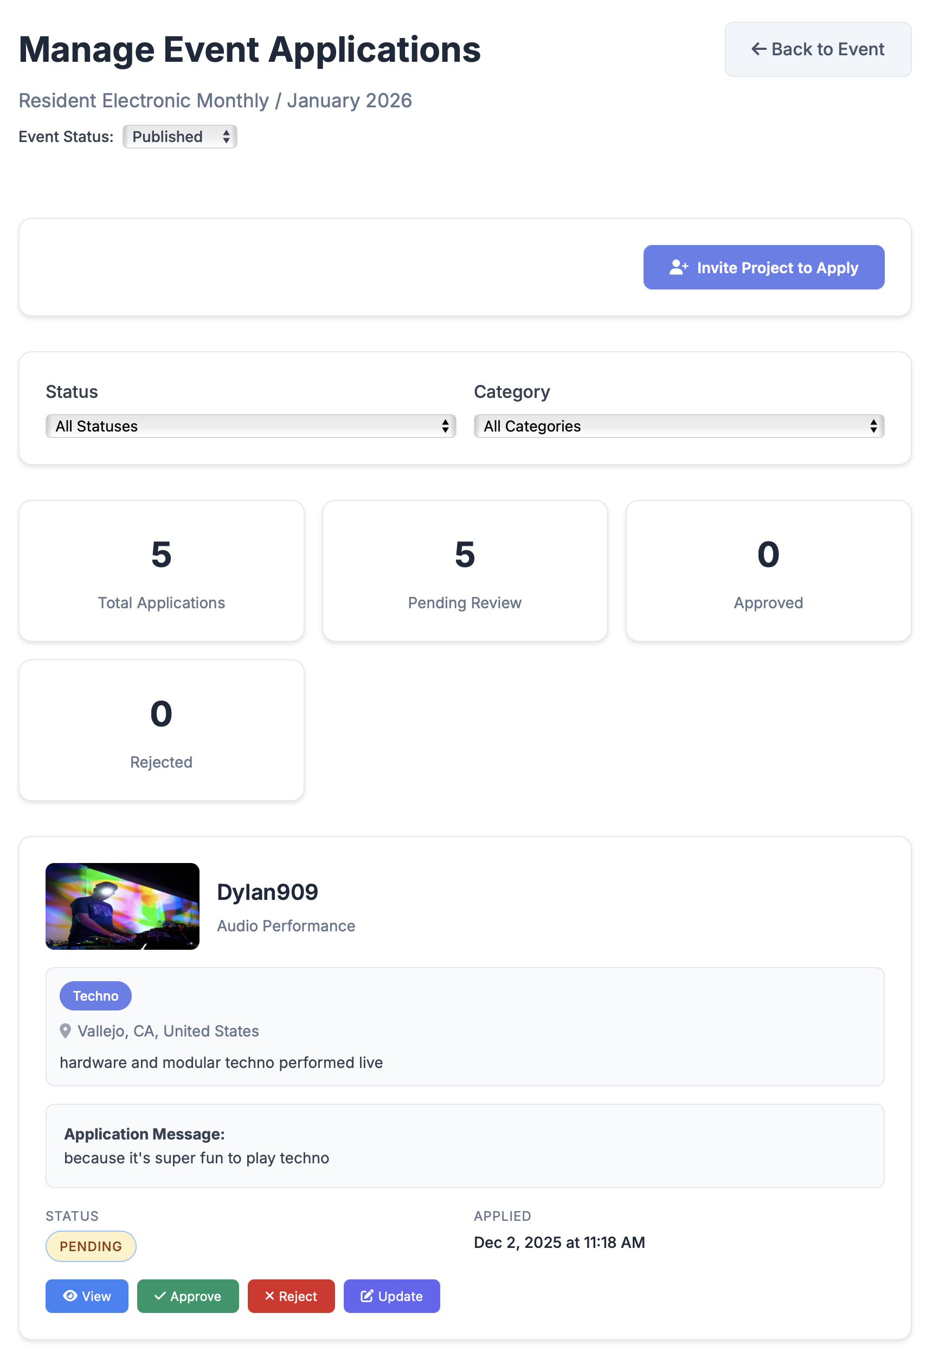939x1352 pixels.
Task: Approve Dylan909's application
Action: click(188, 1296)
